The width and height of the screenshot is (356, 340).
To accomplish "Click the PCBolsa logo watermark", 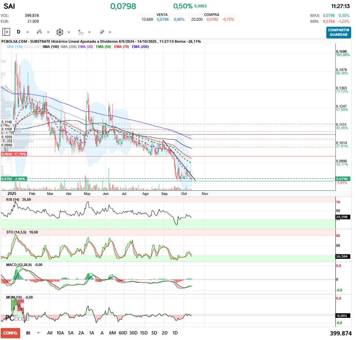I will click(x=17, y=318).
